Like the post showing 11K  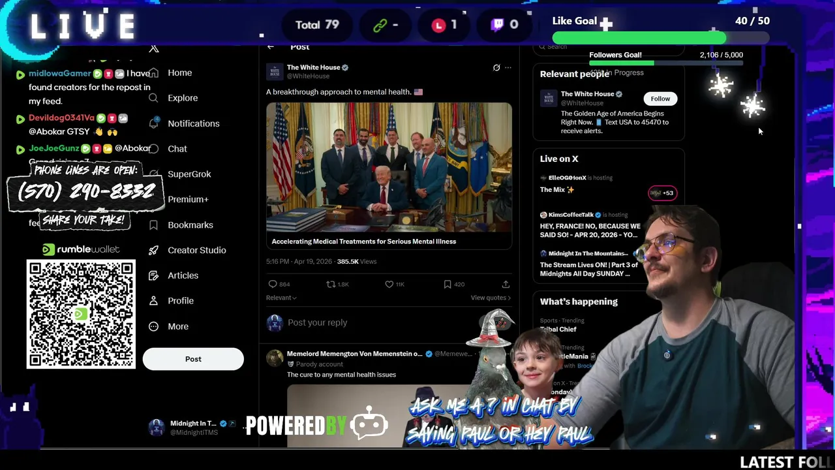(x=389, y=284)
